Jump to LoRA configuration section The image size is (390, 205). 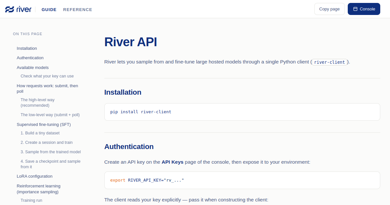coord(35,176)
